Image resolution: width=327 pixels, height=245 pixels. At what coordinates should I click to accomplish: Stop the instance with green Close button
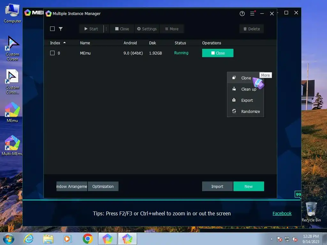pyautogui.click(x=218, y=53)
